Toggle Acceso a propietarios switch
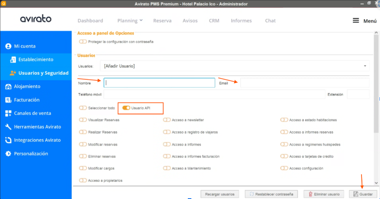This screenshot has width=380, height=199. 83,181
